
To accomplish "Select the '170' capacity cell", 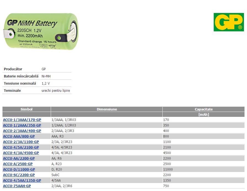I will point(203,120).
